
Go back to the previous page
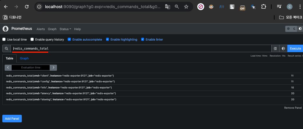(x=6, y=7)
